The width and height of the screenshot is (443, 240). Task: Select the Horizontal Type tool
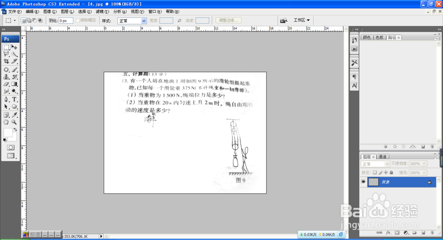[x=15, y=99]
